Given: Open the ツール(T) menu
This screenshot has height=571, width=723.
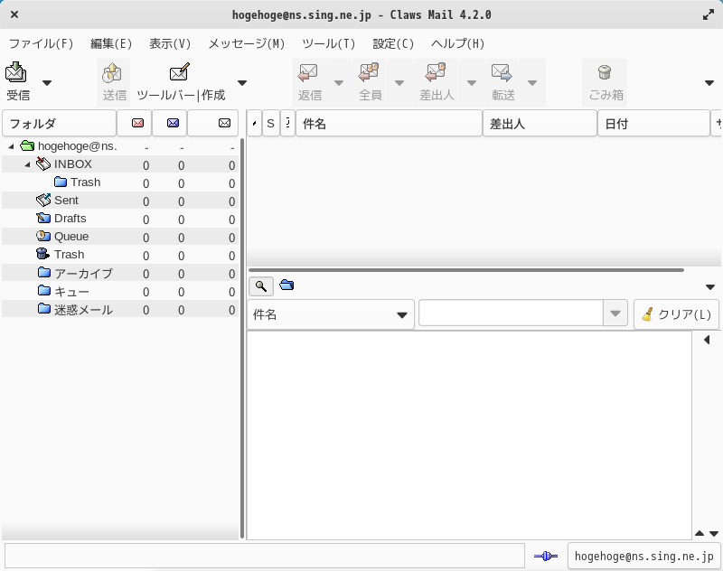Looking at the screenshot, I should pos(328,43).
